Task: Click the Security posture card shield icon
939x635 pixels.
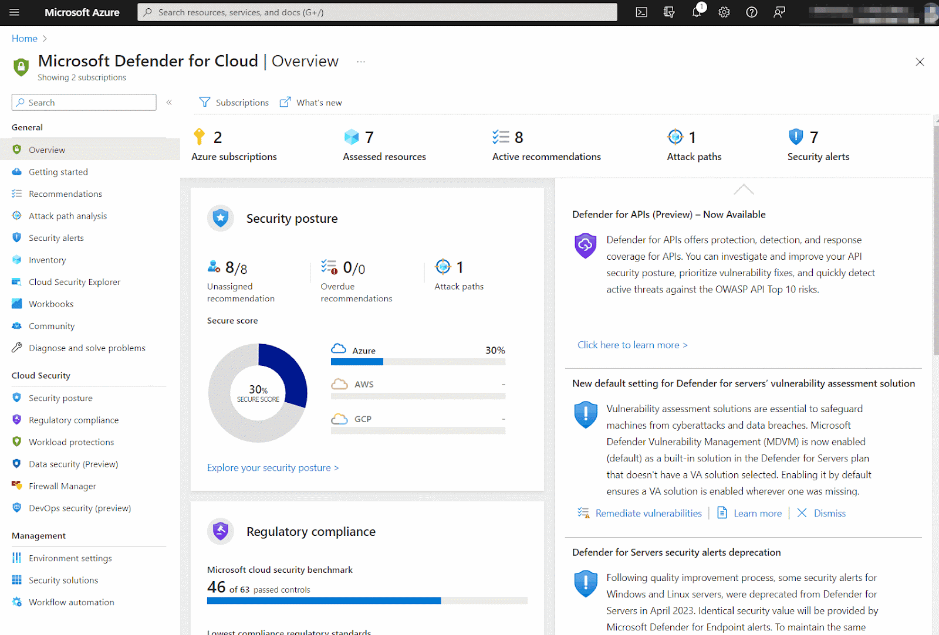Action: coord(221,218)
